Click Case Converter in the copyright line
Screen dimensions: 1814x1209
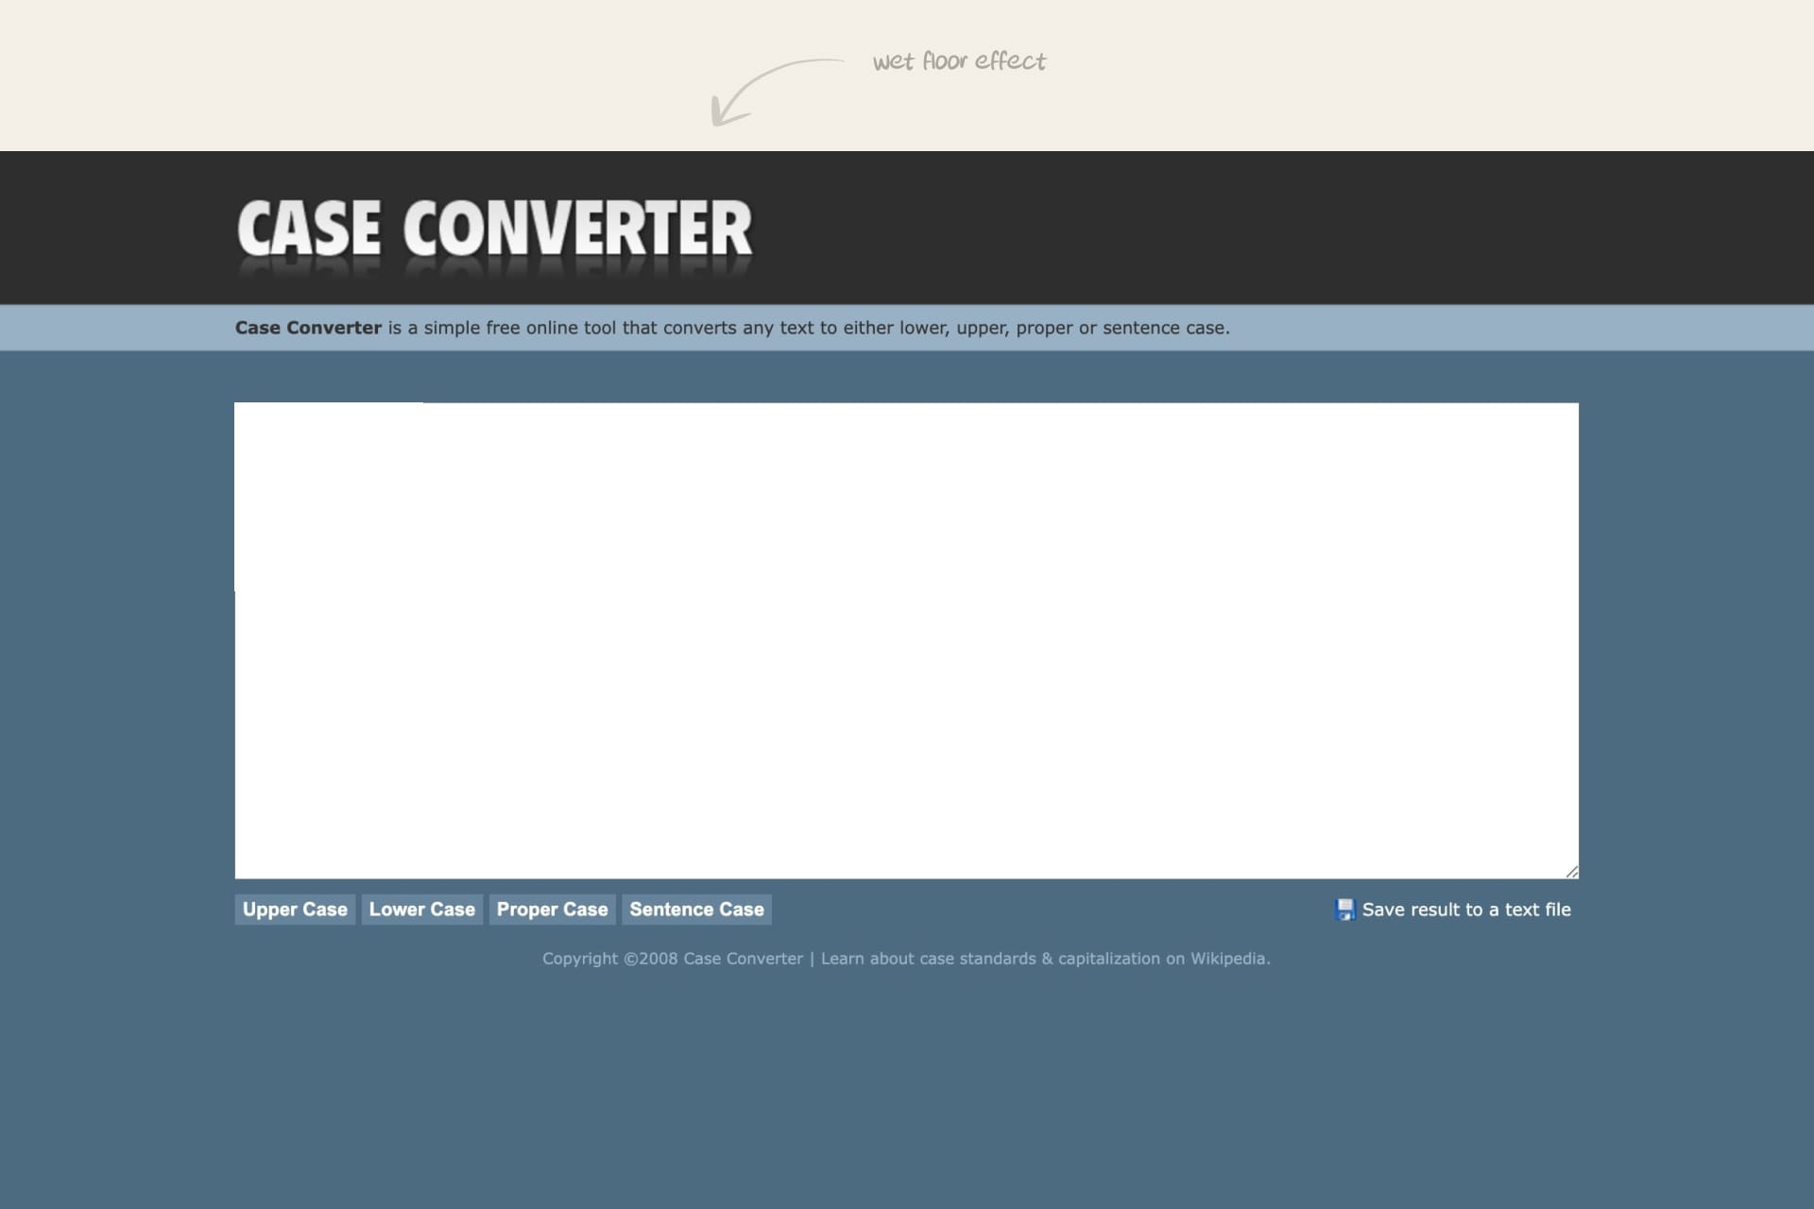(743, 959)
